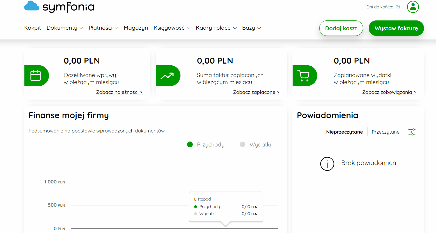Click the 500 PLN axis label
This screenshot has width=436, height=233.
56,205
